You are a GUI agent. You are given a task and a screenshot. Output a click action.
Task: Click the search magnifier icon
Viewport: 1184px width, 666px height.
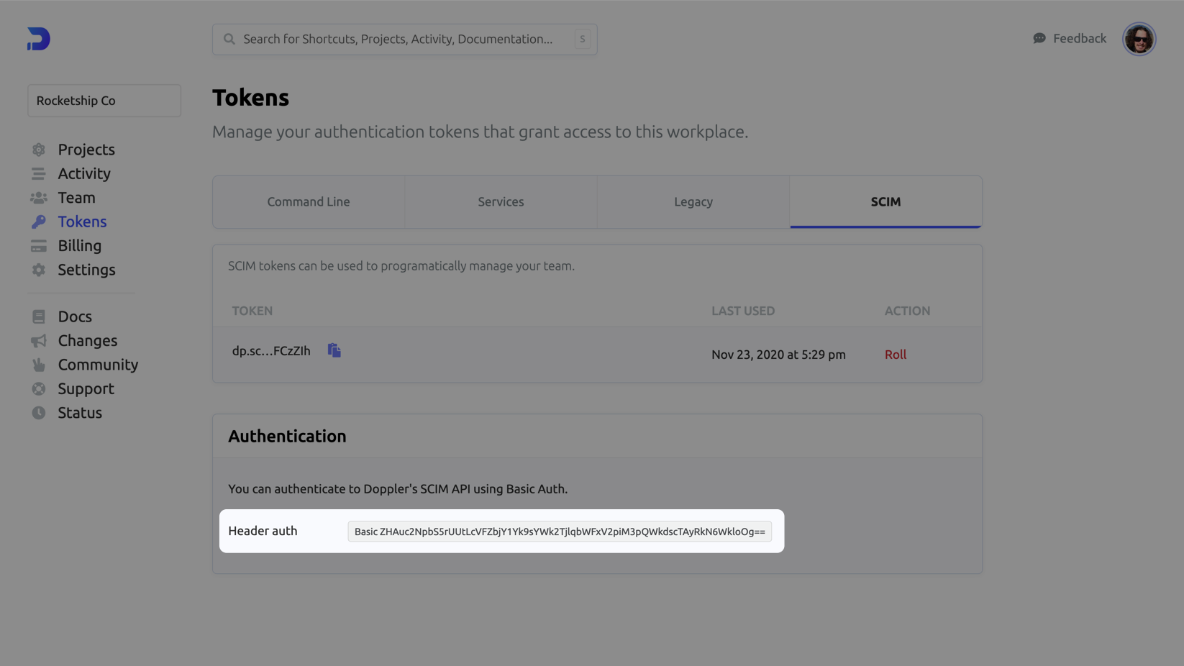[229, 39]
